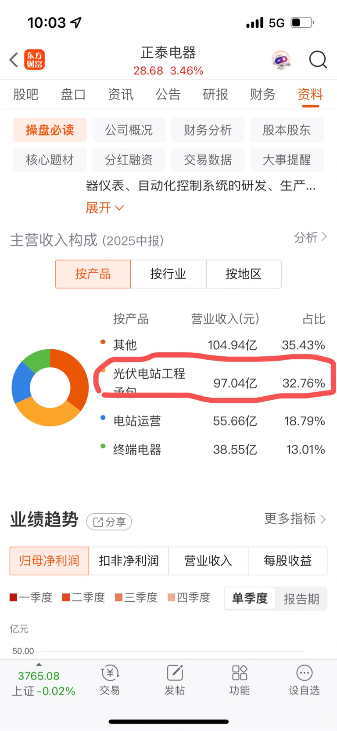Switch breakdown to 按地区

(x=244, y=274)
